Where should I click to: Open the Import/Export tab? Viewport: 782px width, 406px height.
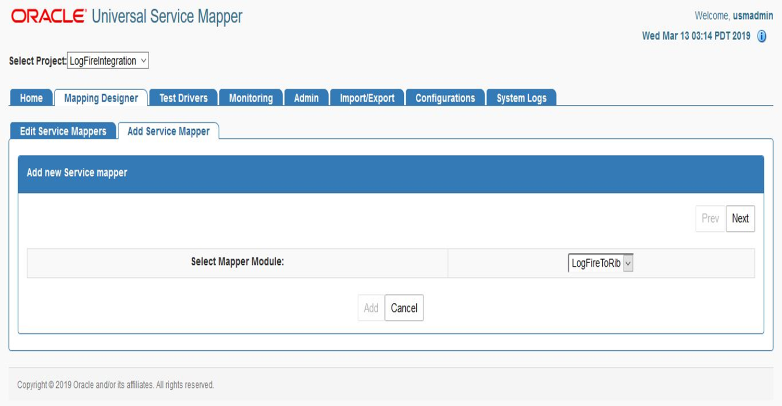point(367,98)
